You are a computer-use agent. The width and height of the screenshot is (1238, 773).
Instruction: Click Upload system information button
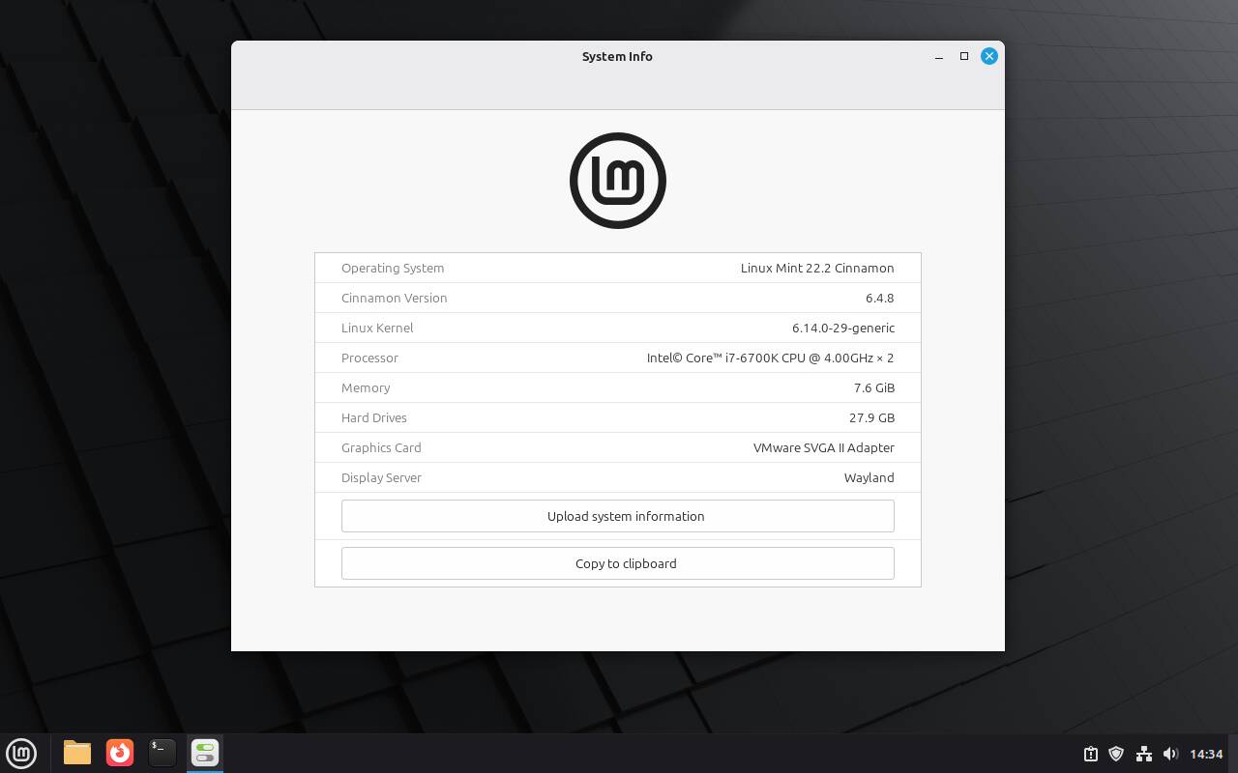[x=618, y=516]
